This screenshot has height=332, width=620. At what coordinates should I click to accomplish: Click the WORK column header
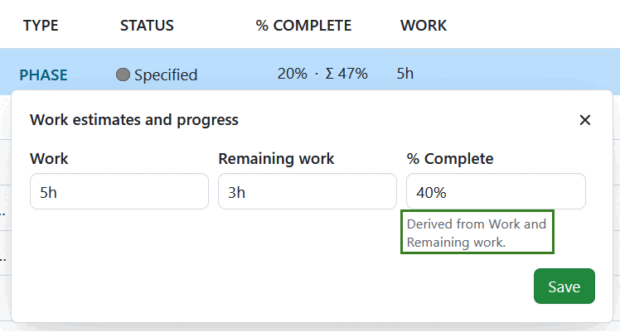424,26
